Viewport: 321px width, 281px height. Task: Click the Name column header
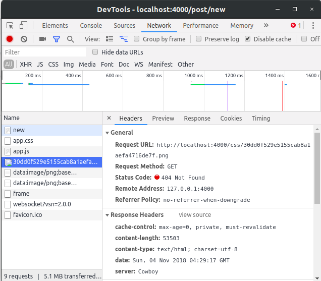point(52,118)
